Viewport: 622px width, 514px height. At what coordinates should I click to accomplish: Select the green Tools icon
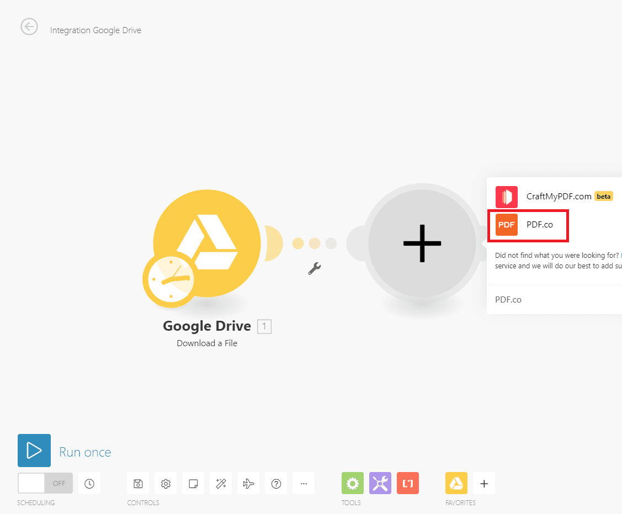tap(352, 483)
